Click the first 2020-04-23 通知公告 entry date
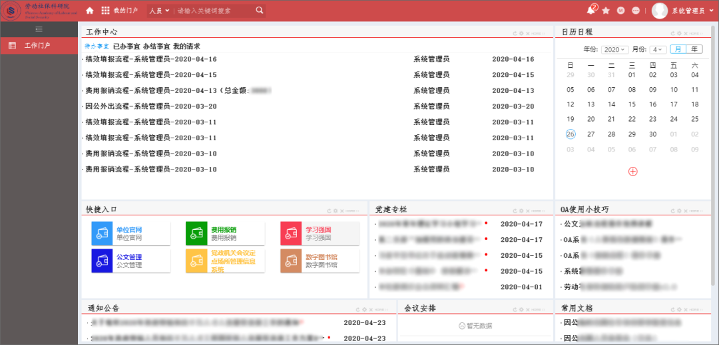 [x=365, y=322]
